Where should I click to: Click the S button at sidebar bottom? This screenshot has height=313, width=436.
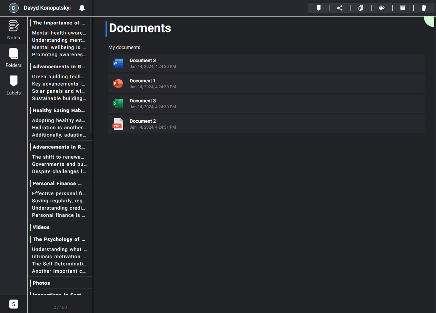click(x=13, y=304)
